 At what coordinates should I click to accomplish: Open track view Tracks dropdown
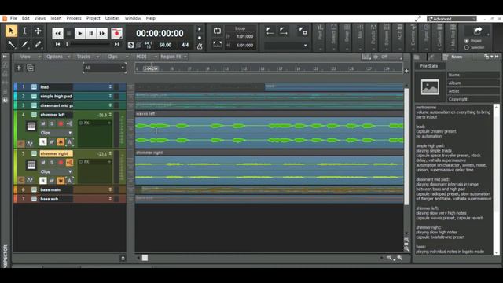coord(87,57)
